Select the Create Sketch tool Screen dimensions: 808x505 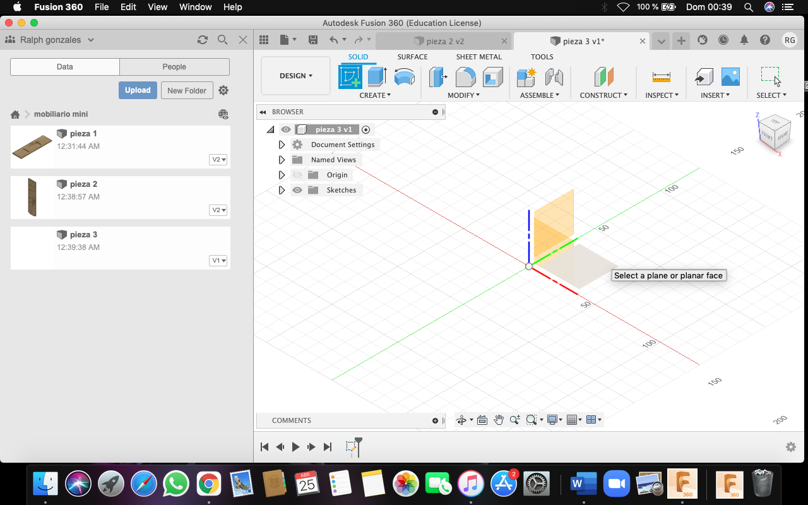[x=350, y=77]
